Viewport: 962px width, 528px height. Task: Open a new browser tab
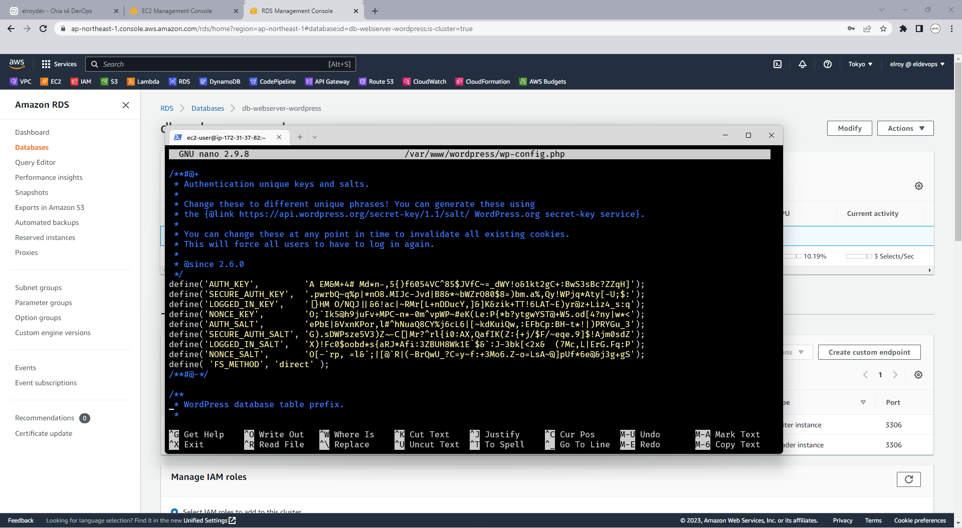click(x=375, y=11)
